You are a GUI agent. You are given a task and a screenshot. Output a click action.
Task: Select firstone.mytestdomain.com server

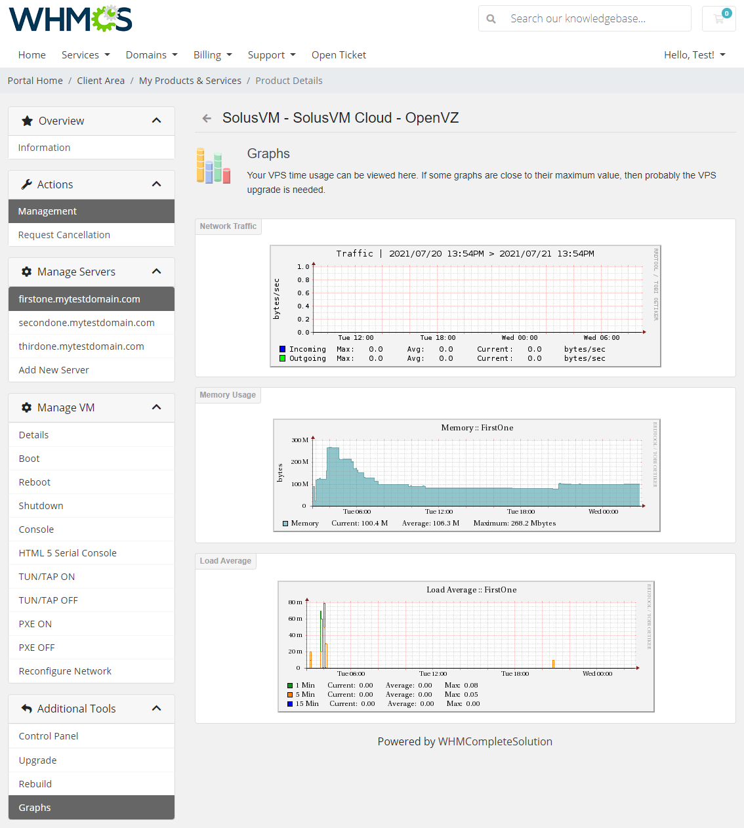pyautogui.click(x=91, y=299)
